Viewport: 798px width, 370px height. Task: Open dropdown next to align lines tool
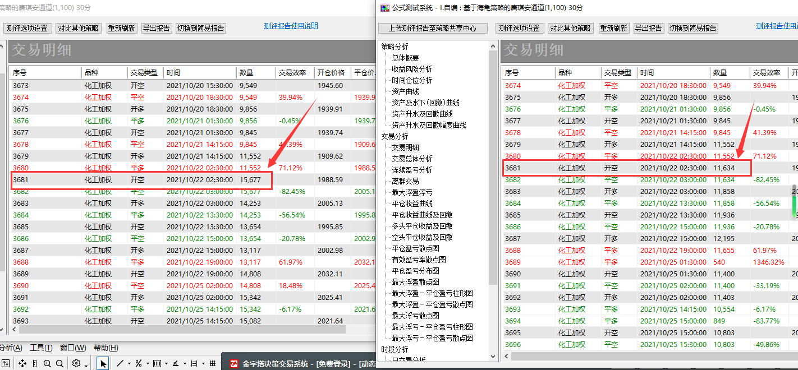tap(203, 364)
